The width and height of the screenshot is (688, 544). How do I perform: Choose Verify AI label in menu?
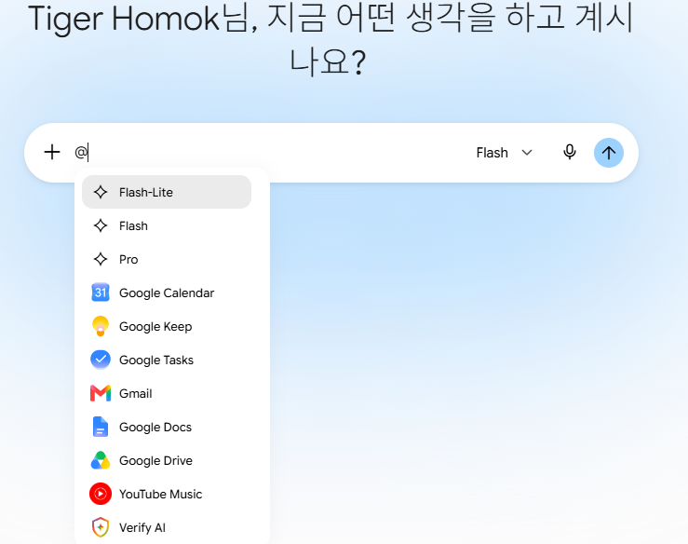tap(142, 528)
